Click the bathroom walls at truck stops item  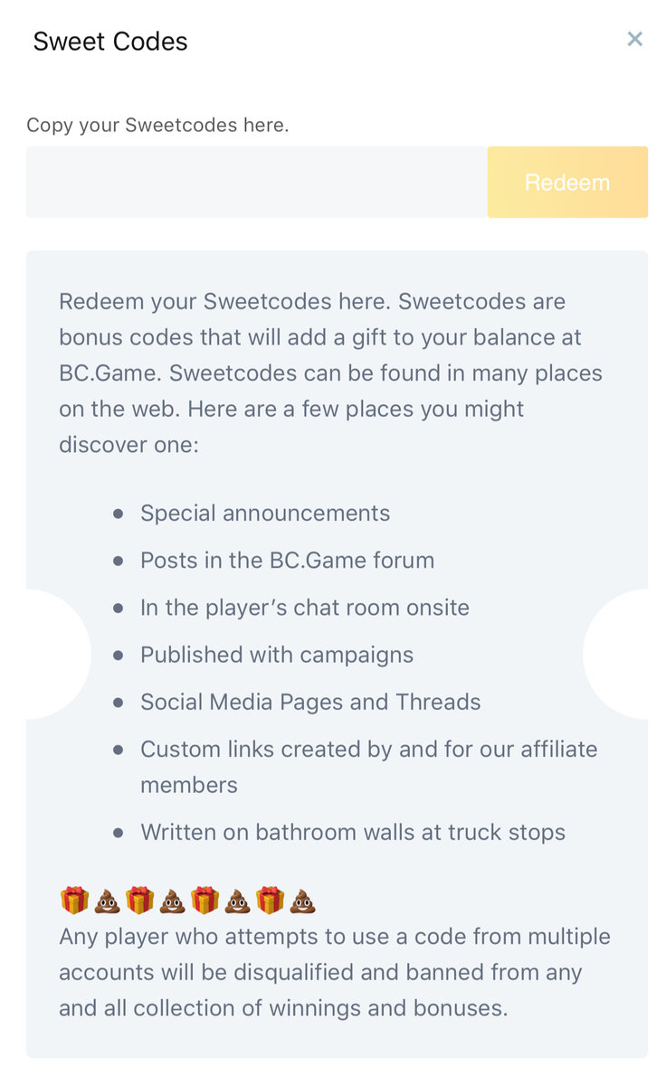tap(353, 832)
